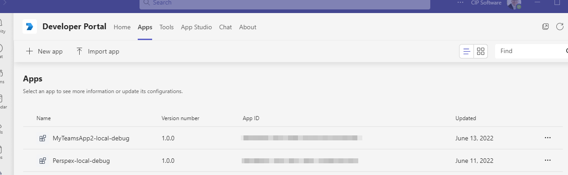Open Chat in the Teams sidebar
Screen dimensions: 568x175
point(2,51)
